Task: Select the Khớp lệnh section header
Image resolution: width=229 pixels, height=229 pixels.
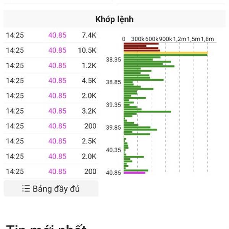Action: coord(114,19)
